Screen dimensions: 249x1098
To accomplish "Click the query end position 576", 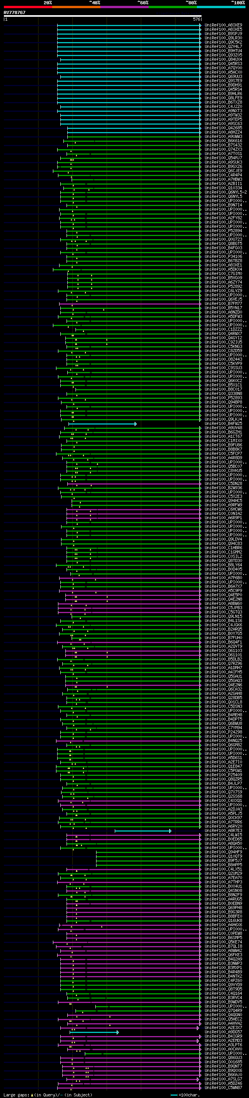I will coord(196,19).
